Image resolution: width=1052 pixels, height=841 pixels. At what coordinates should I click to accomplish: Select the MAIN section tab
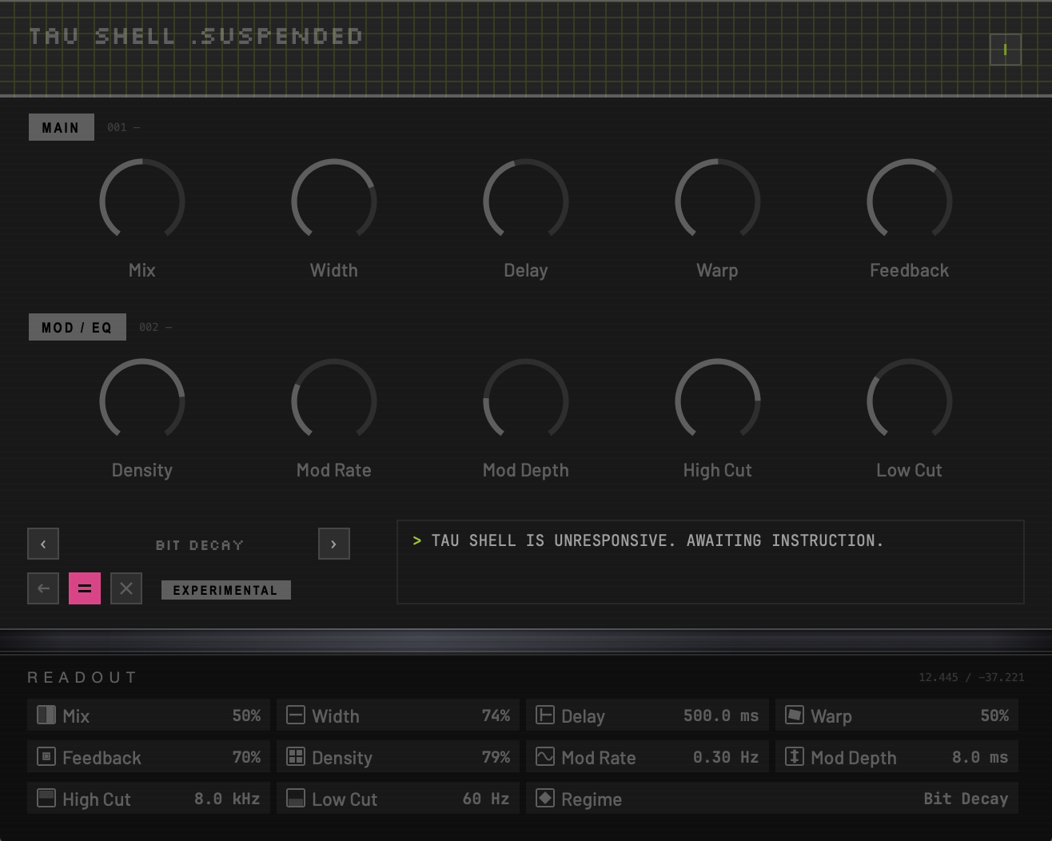pos(62,127)
